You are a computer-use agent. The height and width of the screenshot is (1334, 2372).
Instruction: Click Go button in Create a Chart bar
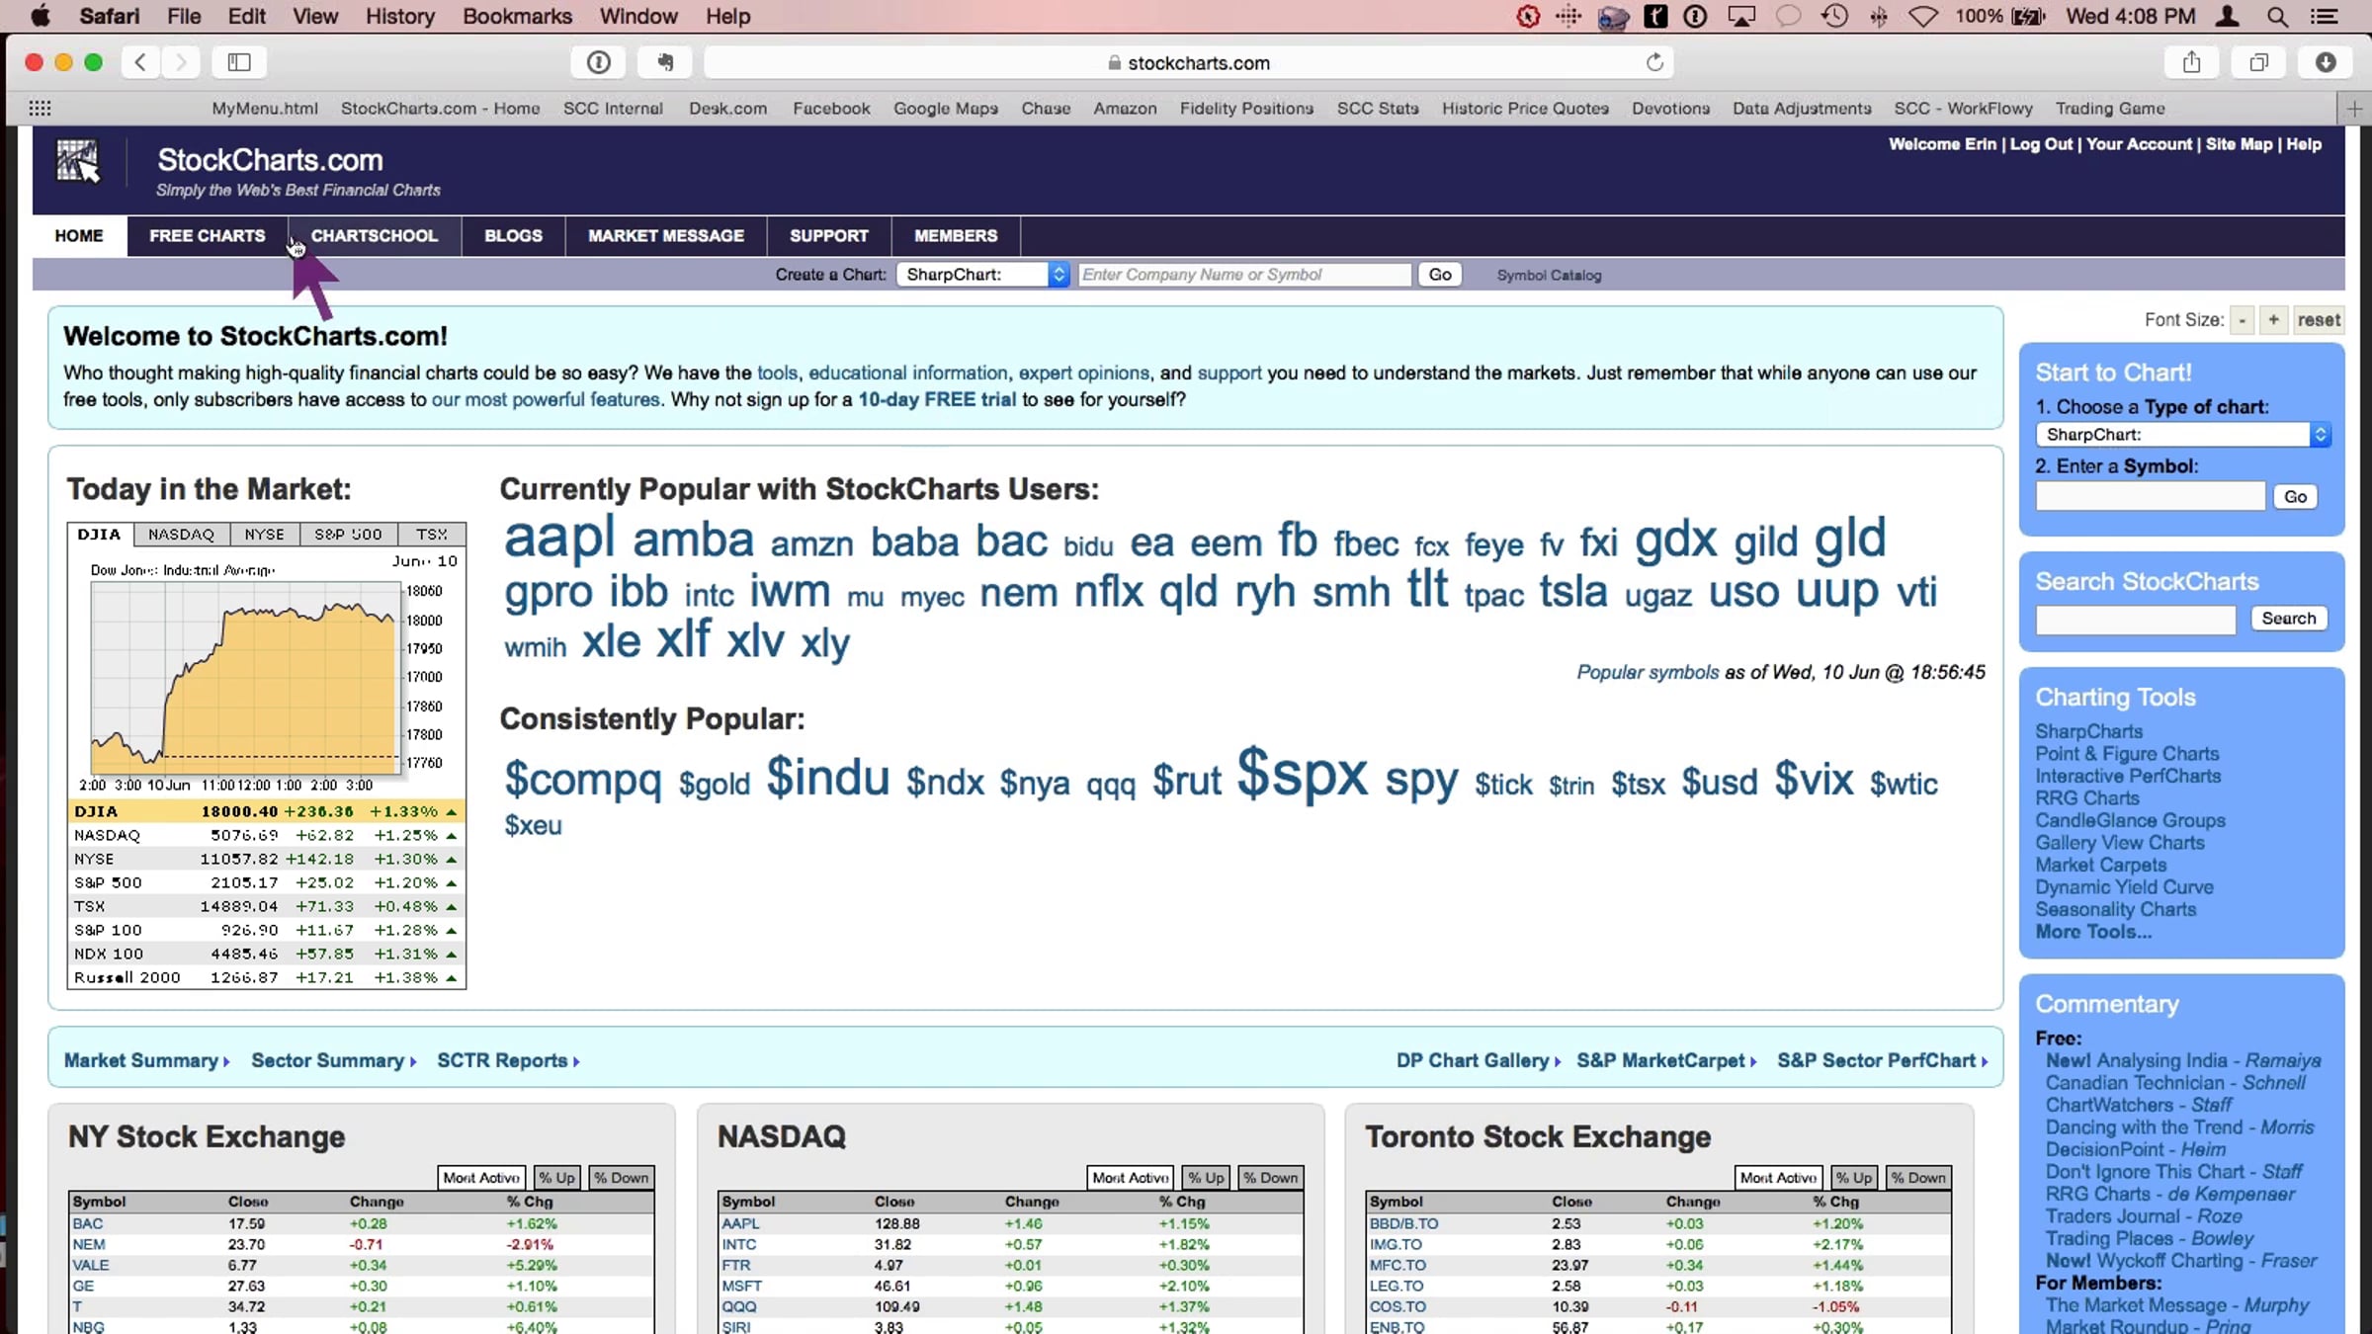pyautogui.click(x=1440, y=275)
